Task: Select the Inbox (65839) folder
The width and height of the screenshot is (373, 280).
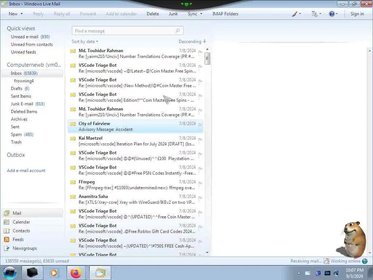Action: (32, 73)
